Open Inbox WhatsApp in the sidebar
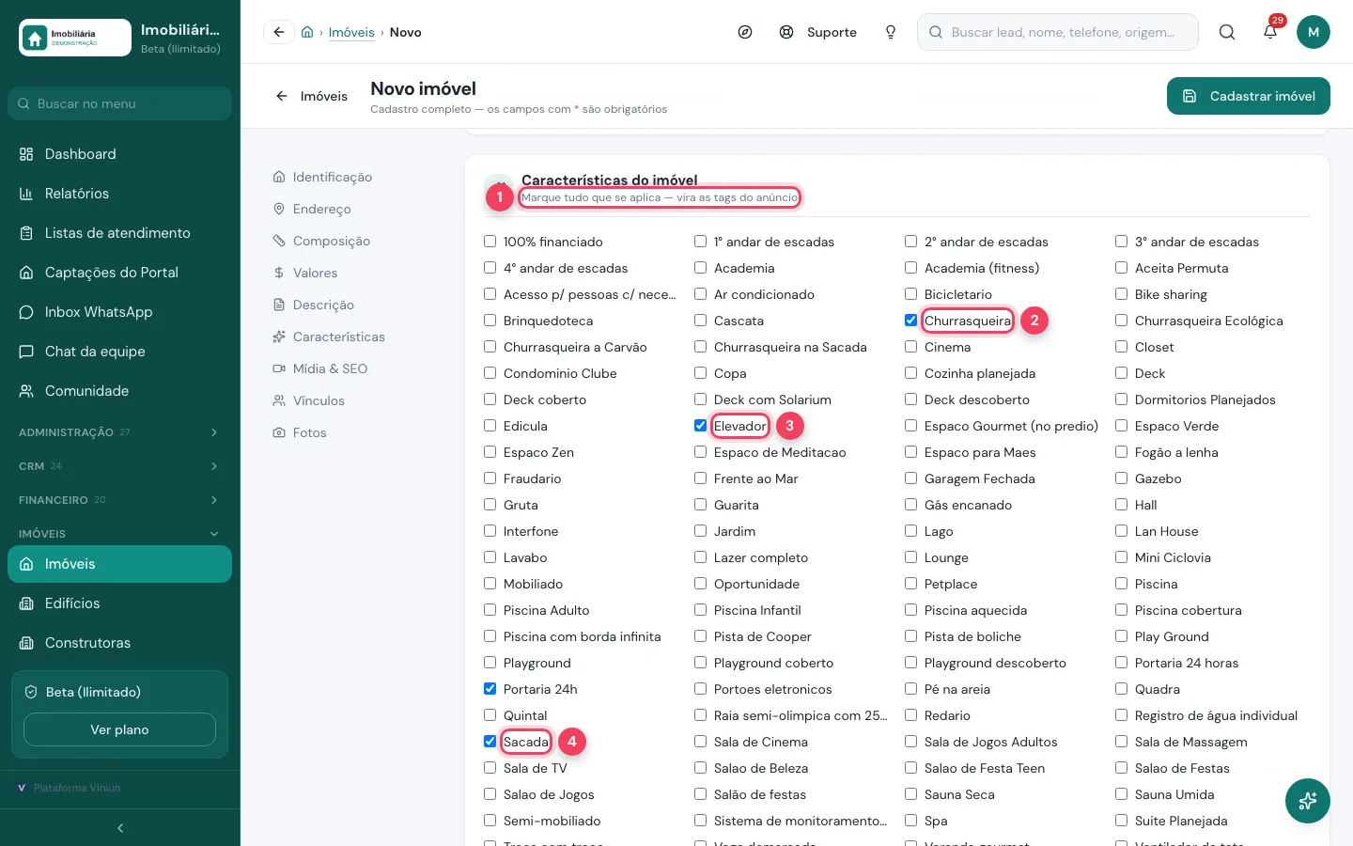The height and width of the screenshot is (846, 1353). coord(119,312)
